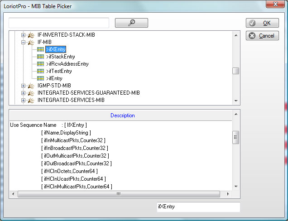Collapse the IF-MIB node

point(23,42)
